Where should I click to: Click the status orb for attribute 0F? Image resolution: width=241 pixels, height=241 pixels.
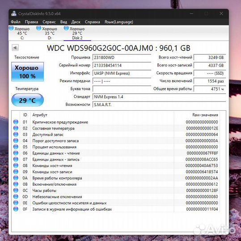(x=16, y=209)
